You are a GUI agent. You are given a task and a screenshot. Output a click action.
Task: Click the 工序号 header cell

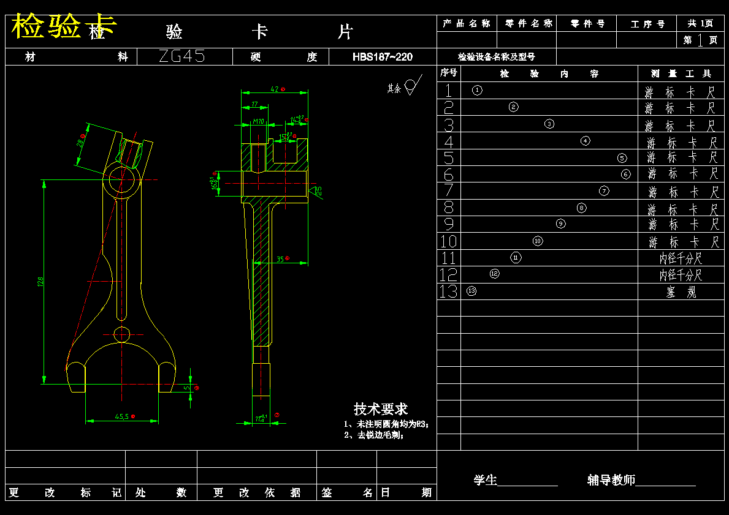tap(647, 24)
